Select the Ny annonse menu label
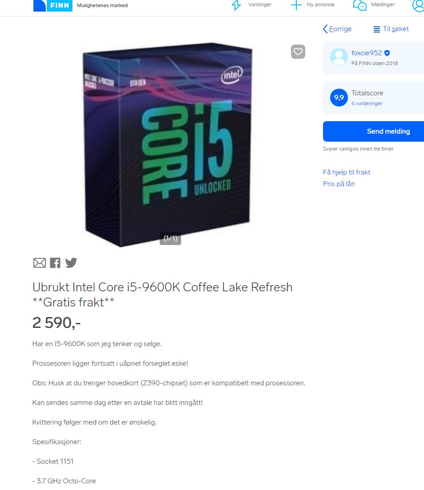 coord(321,5)
